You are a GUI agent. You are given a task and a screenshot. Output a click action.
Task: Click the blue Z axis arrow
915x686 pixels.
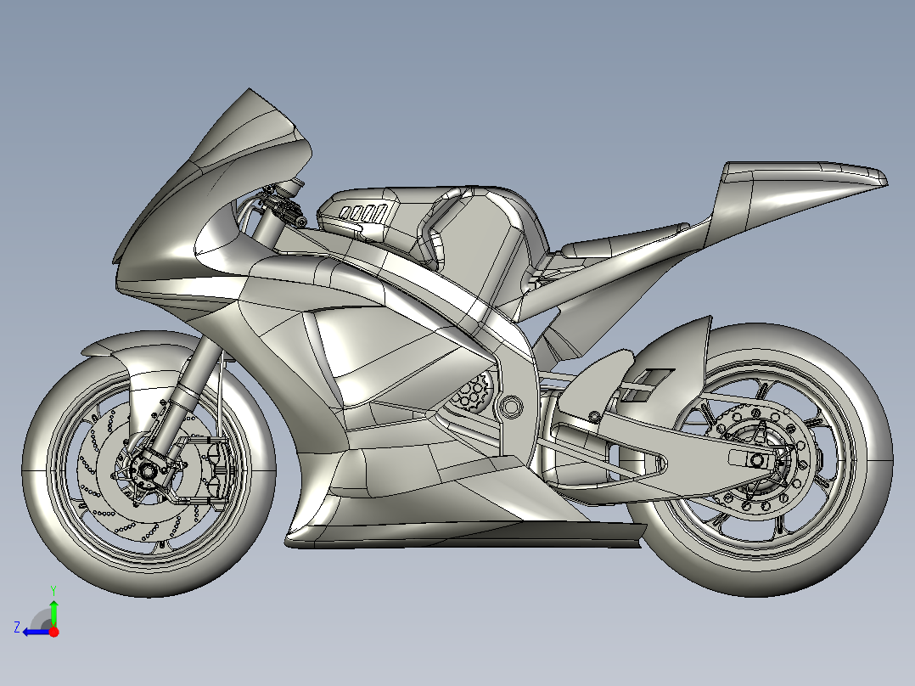[x=31, y=633]
